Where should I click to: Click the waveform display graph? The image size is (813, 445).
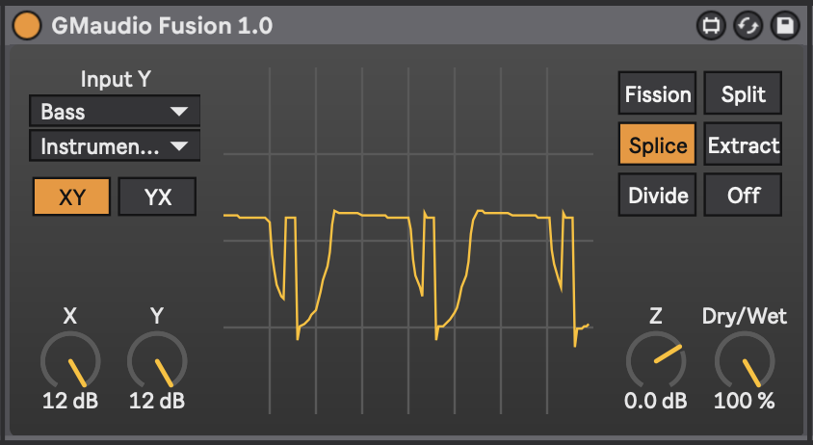coord(407,241)
